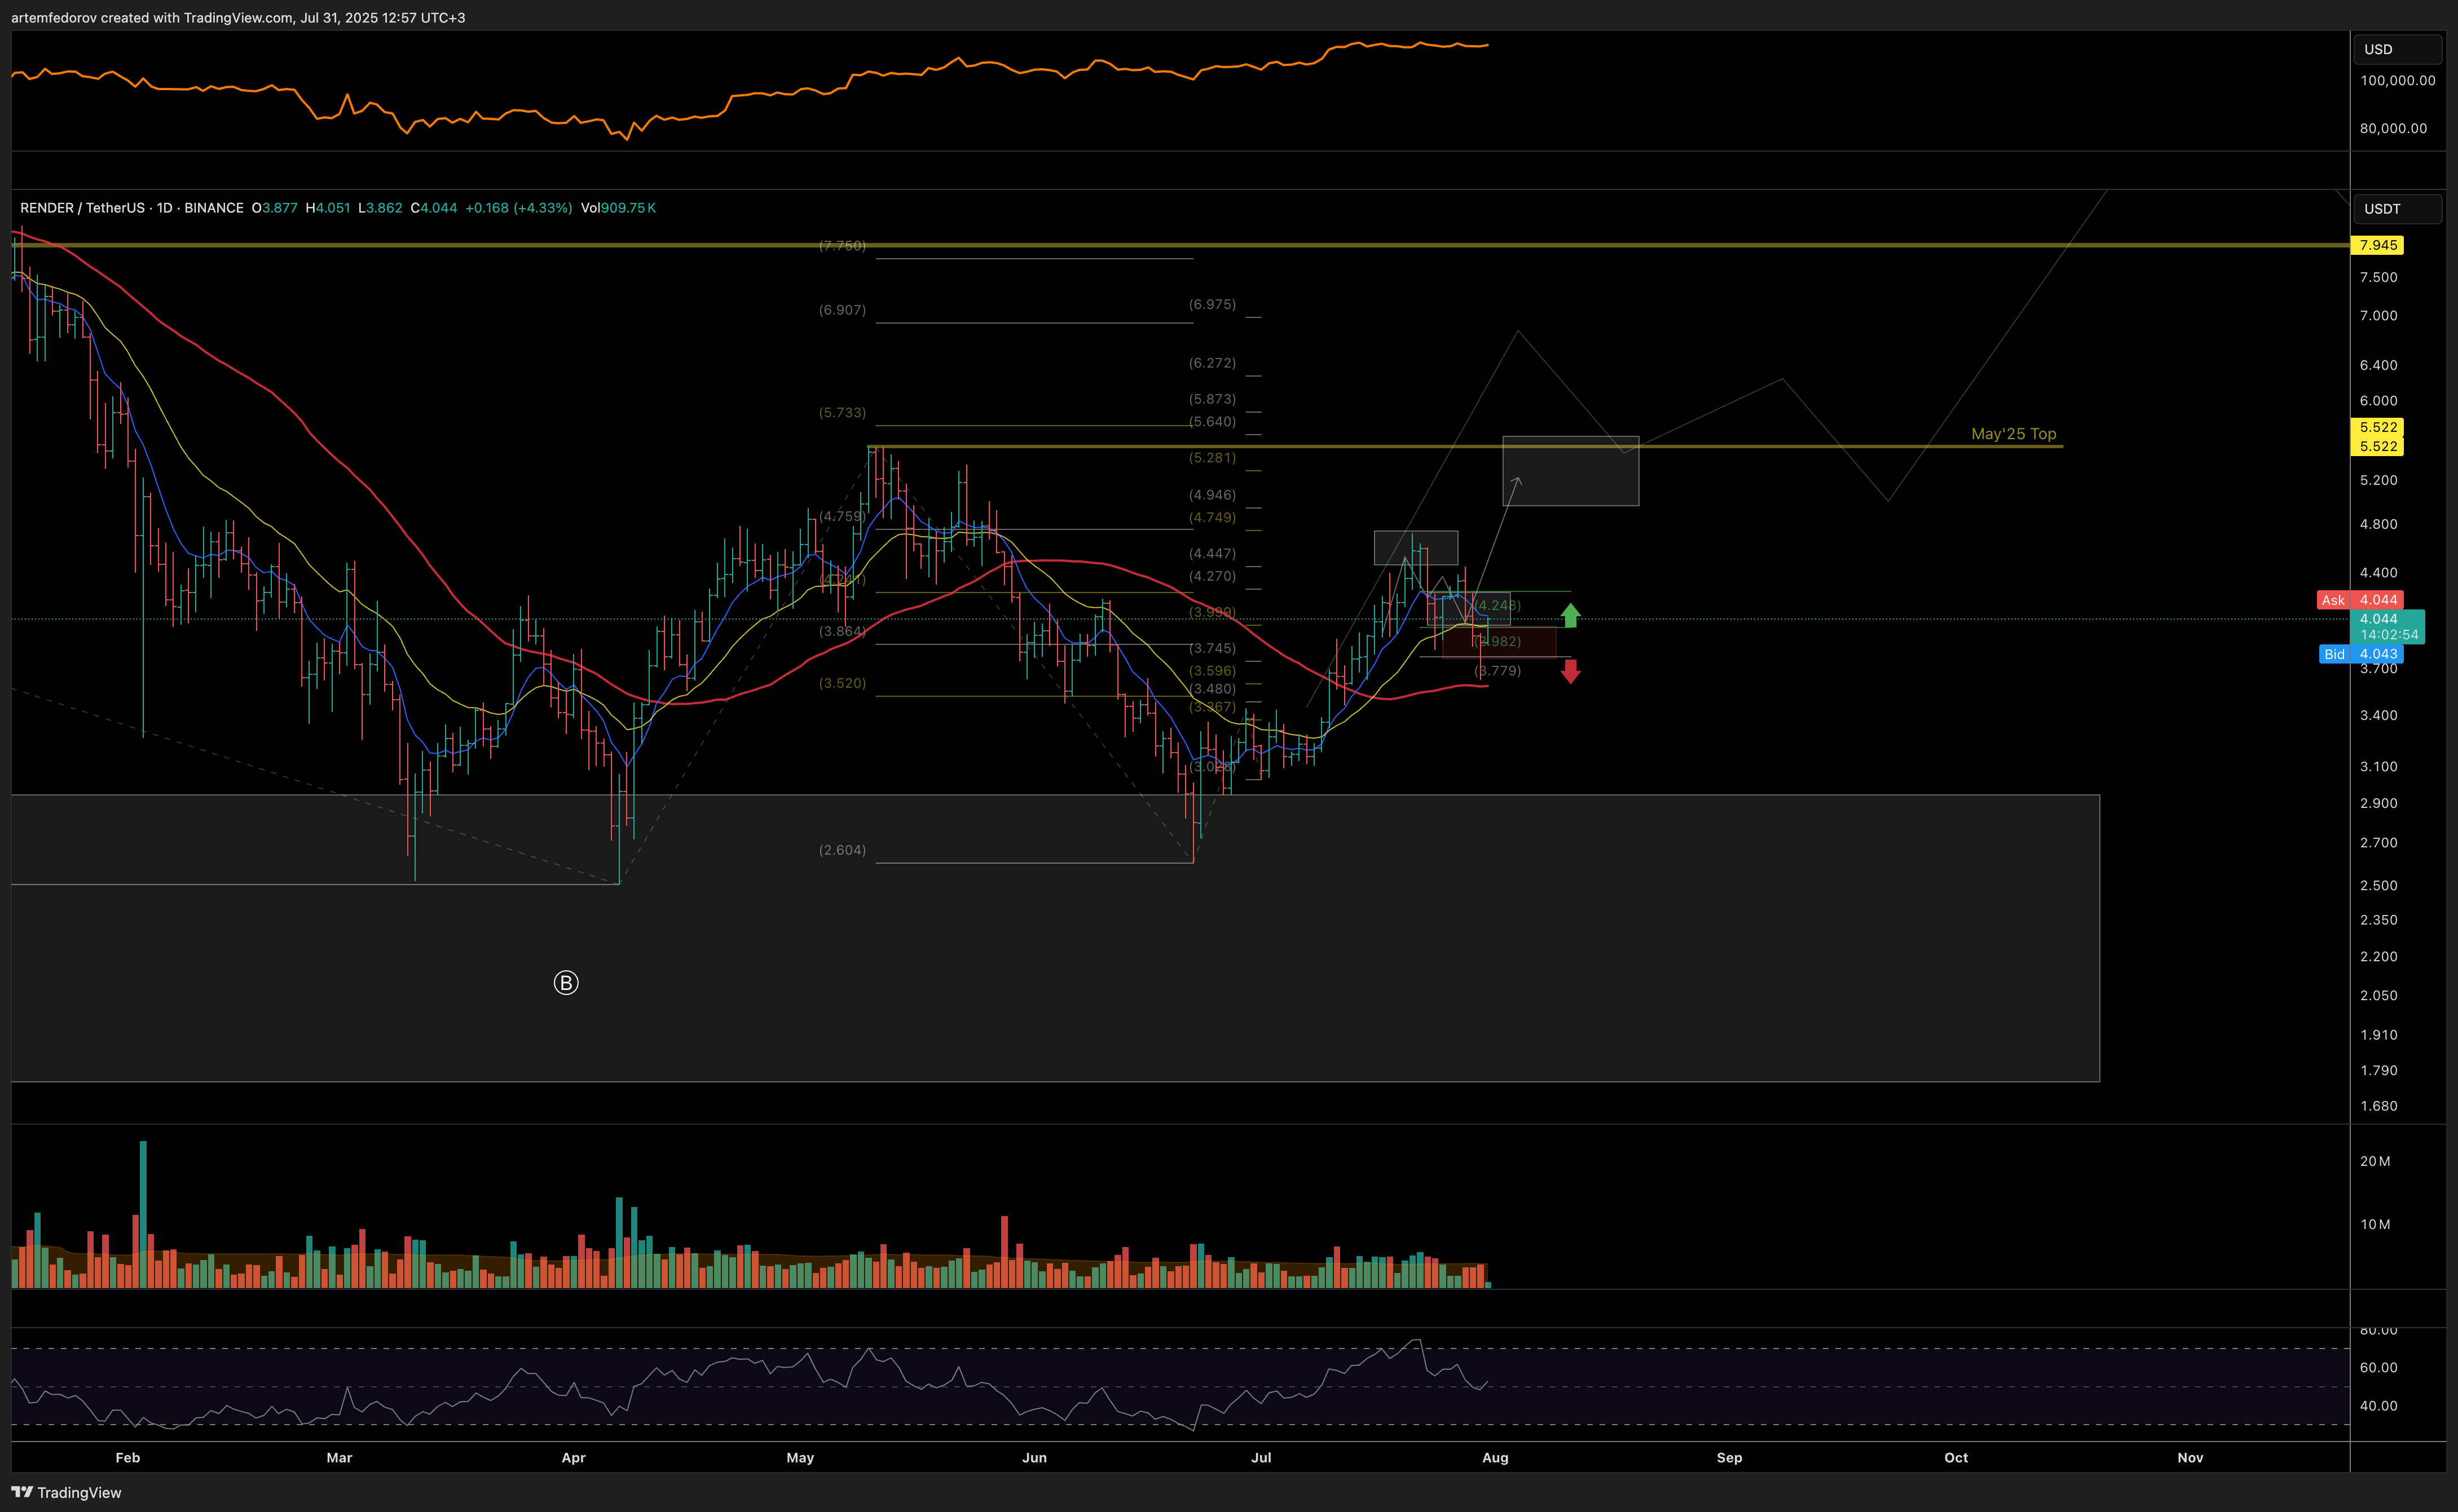Click the (3.520) fib level label
Screen dimensions: 2458x1512
842,683
